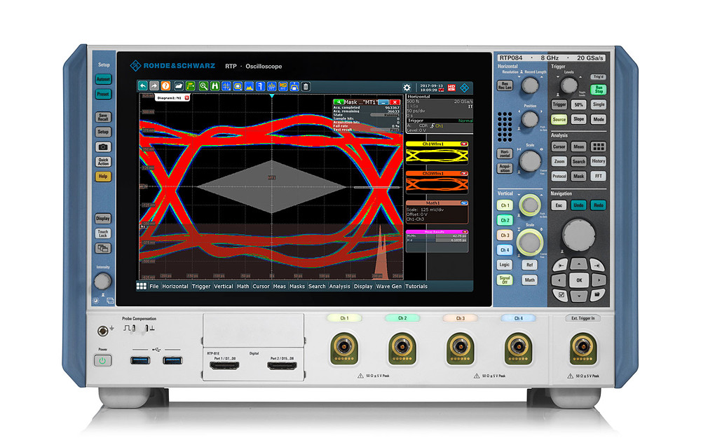Click the red button on Ch1Wfm1 signal box
701x438 pixels.
click(464, 144)
